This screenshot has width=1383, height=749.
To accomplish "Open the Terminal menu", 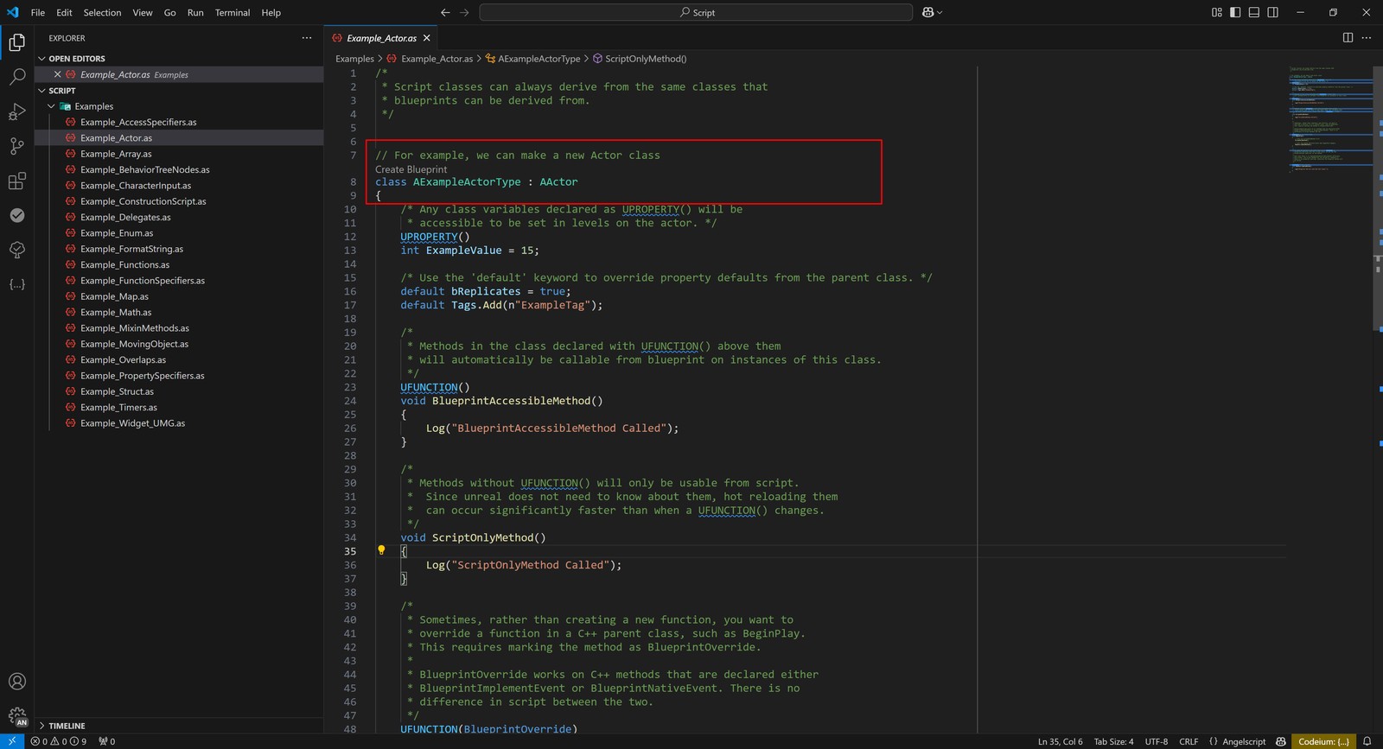I will pyautogui.click(x=233, y=12).
